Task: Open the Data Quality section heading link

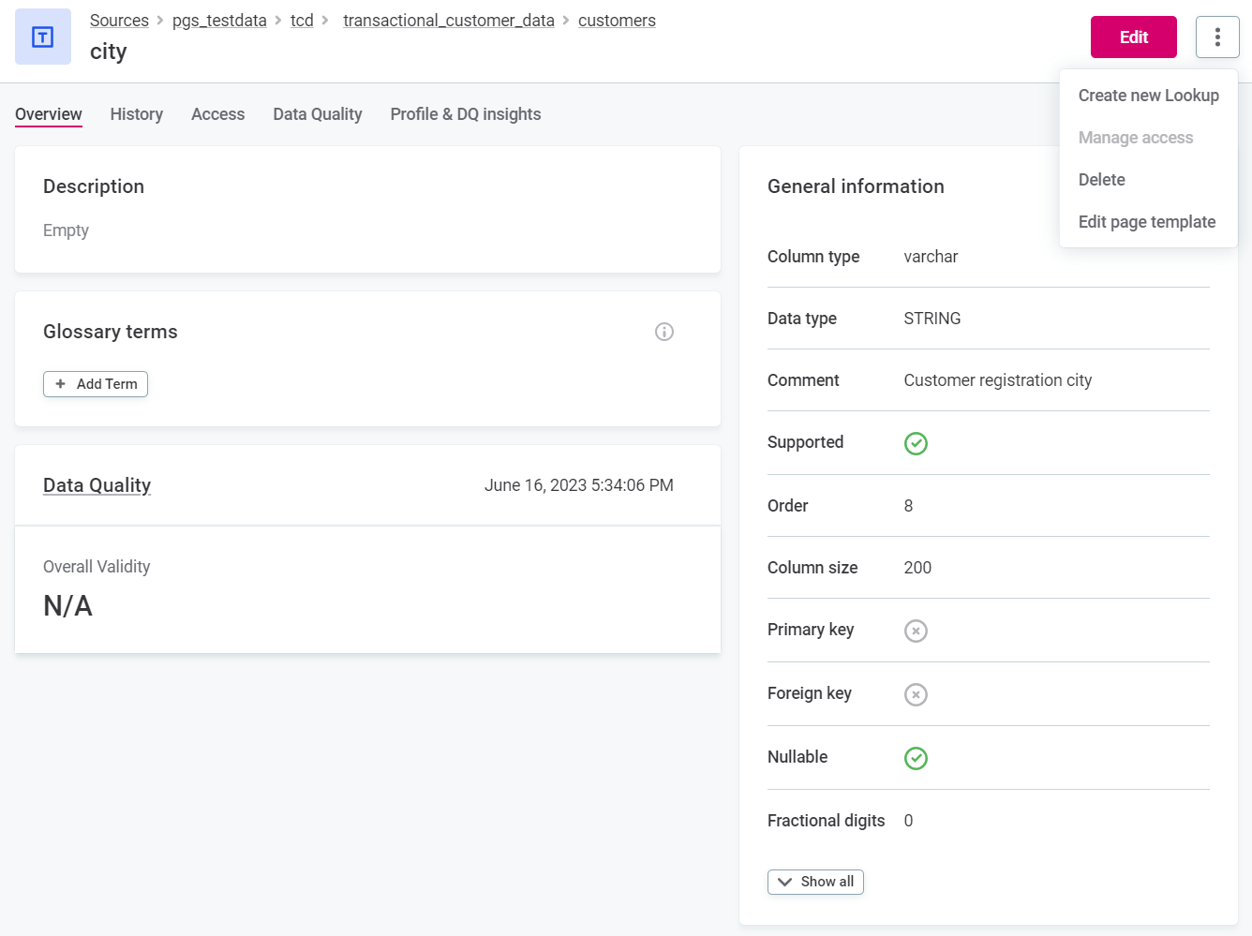Action: (97, 485)
